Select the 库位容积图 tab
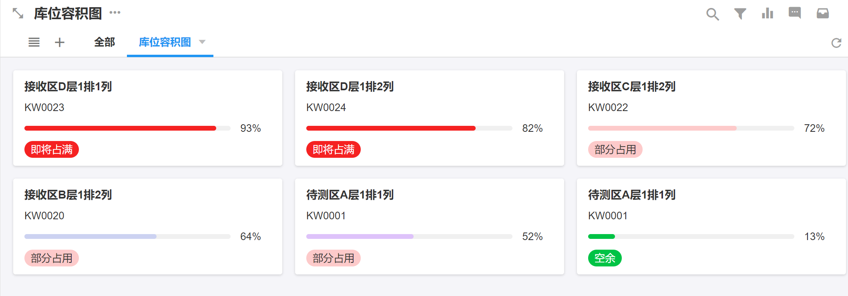Screen dimensions: 848x296 [x=165, y=42]
